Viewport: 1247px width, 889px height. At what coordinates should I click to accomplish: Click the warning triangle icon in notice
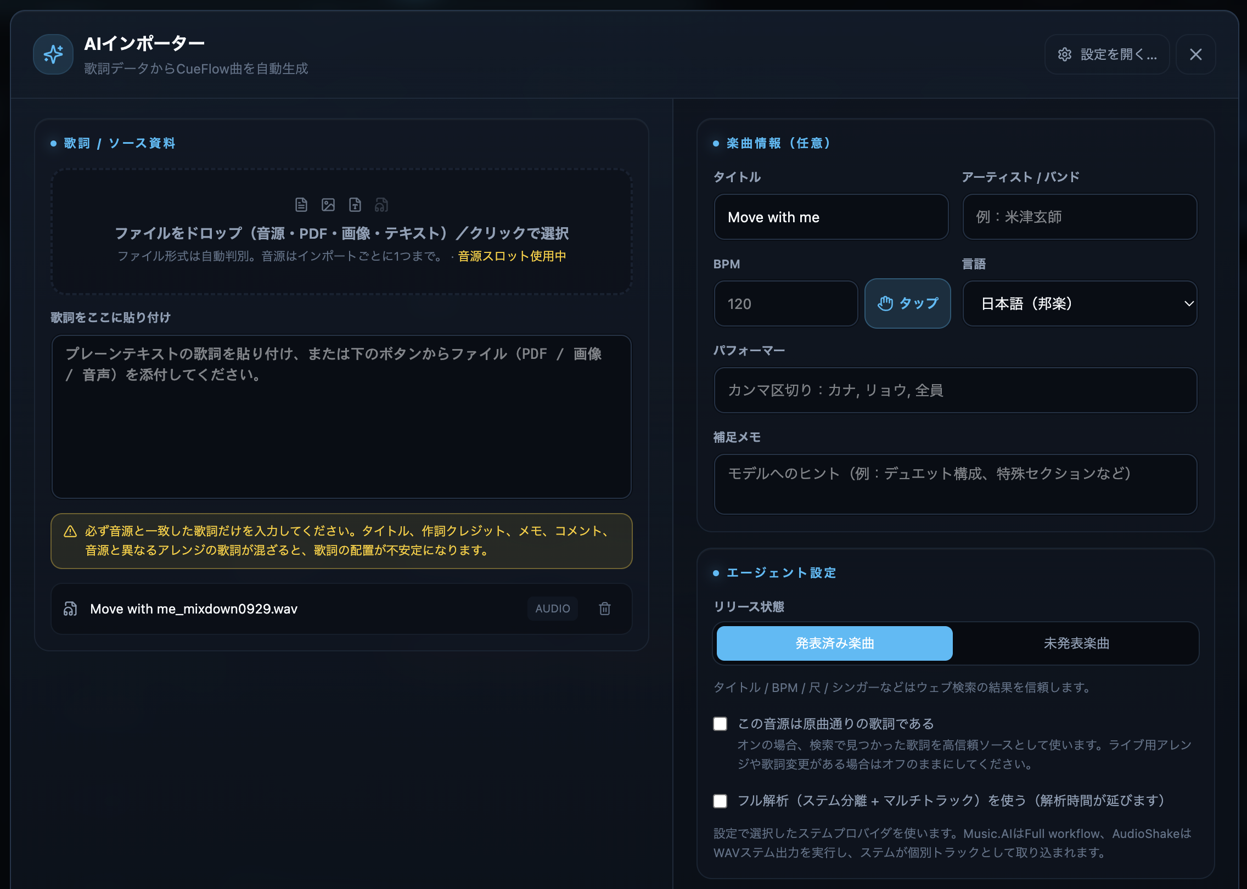click(x=70, y=531)
